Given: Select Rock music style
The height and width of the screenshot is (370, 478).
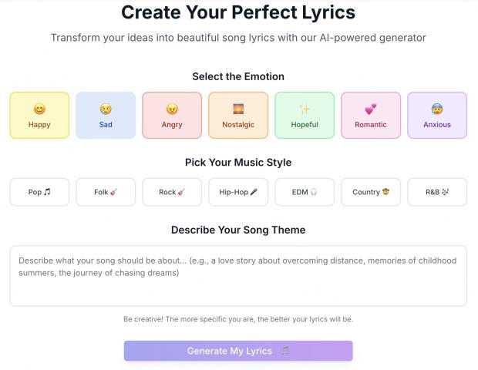Looking at the screenshot, I should point(172,192).
